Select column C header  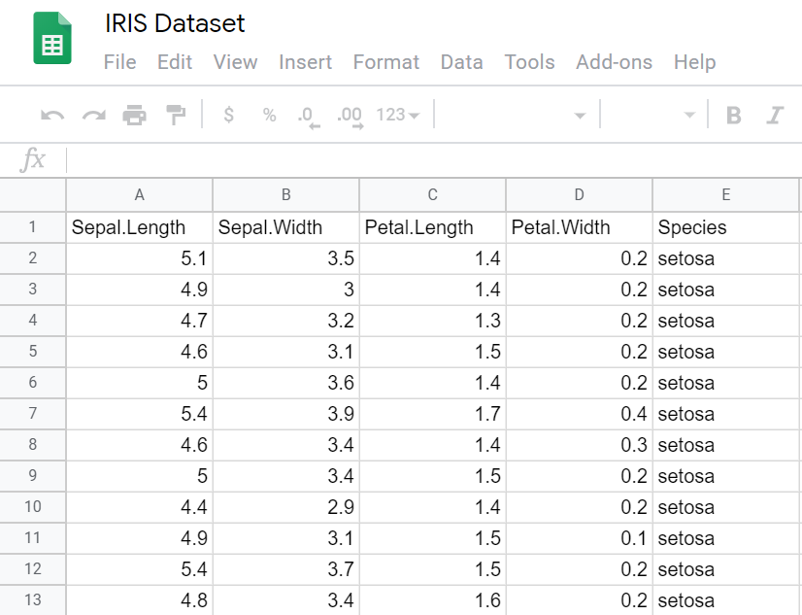pyautogui.click(x=433, y=195)
